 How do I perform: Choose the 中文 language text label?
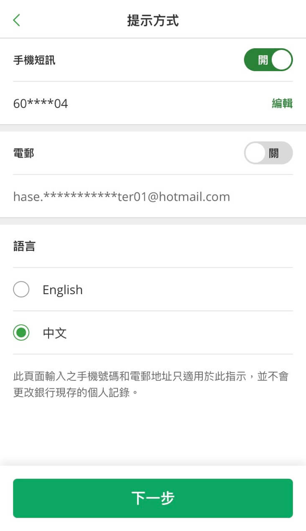point(55,333)
